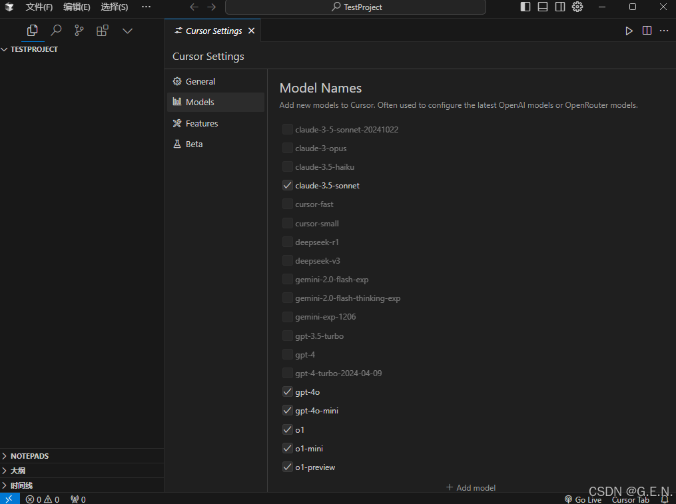Open the 编辑(E) menu
Screen dimensions: 676x504
click(77, 7)
